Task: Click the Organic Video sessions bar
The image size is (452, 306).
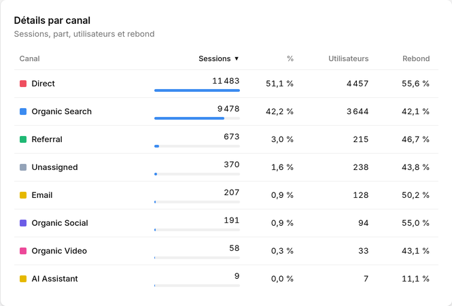Action: click(x=197, y=258)
